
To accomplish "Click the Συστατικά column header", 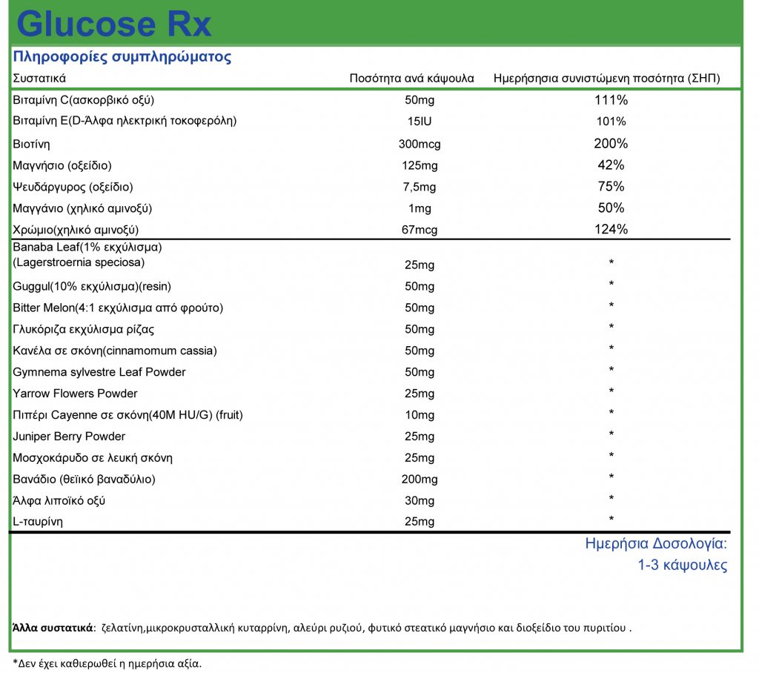I will point(39,79).
